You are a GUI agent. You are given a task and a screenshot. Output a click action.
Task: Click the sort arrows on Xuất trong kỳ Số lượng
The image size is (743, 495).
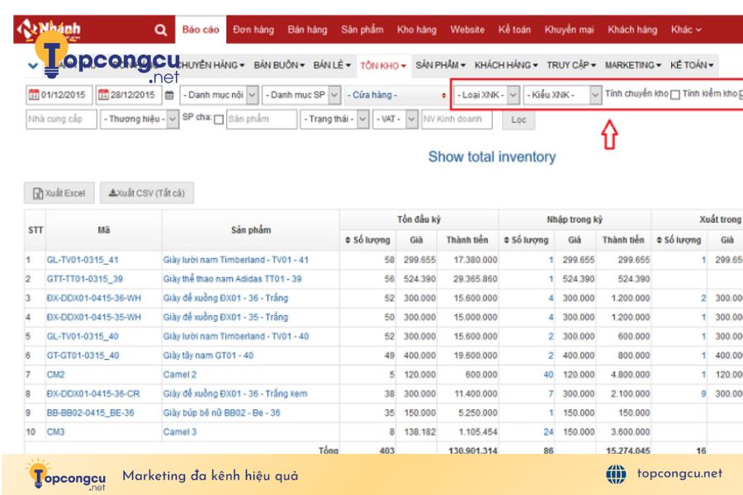659,240
